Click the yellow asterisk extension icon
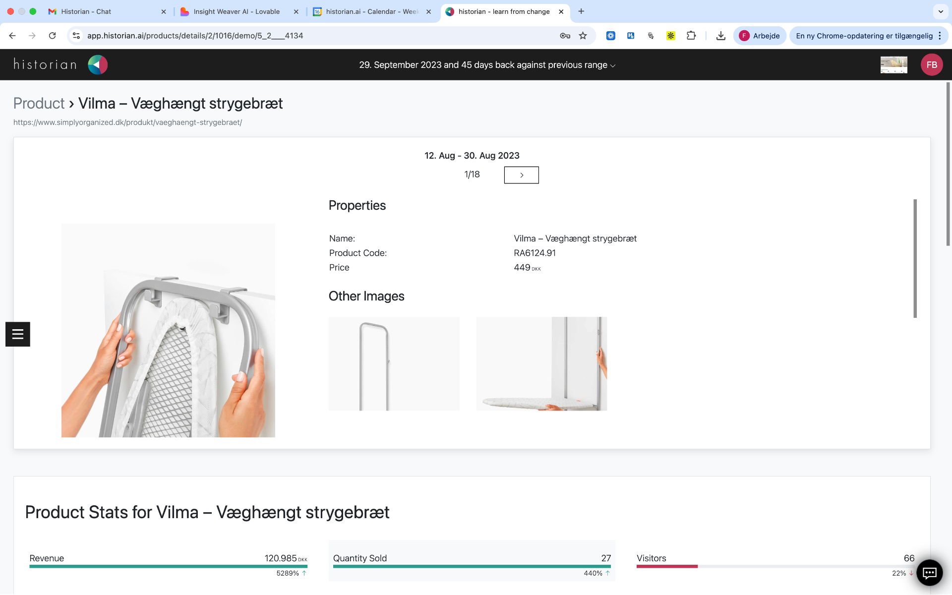The height and width of the screenshot is (595, 952). (x=670, y=36)
